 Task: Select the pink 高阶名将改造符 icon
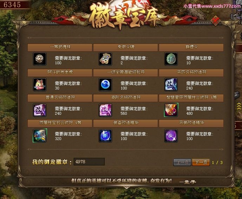point(105,110)
